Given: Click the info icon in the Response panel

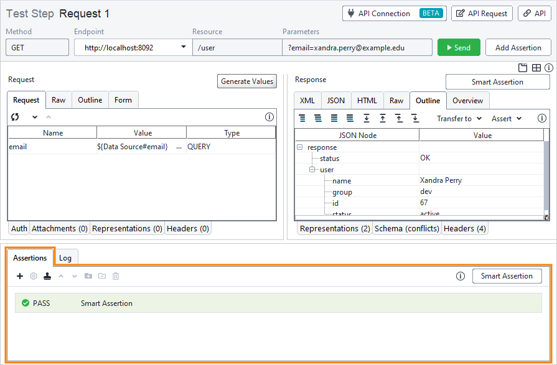Looking at the screenshot, I should click(542, 118).
